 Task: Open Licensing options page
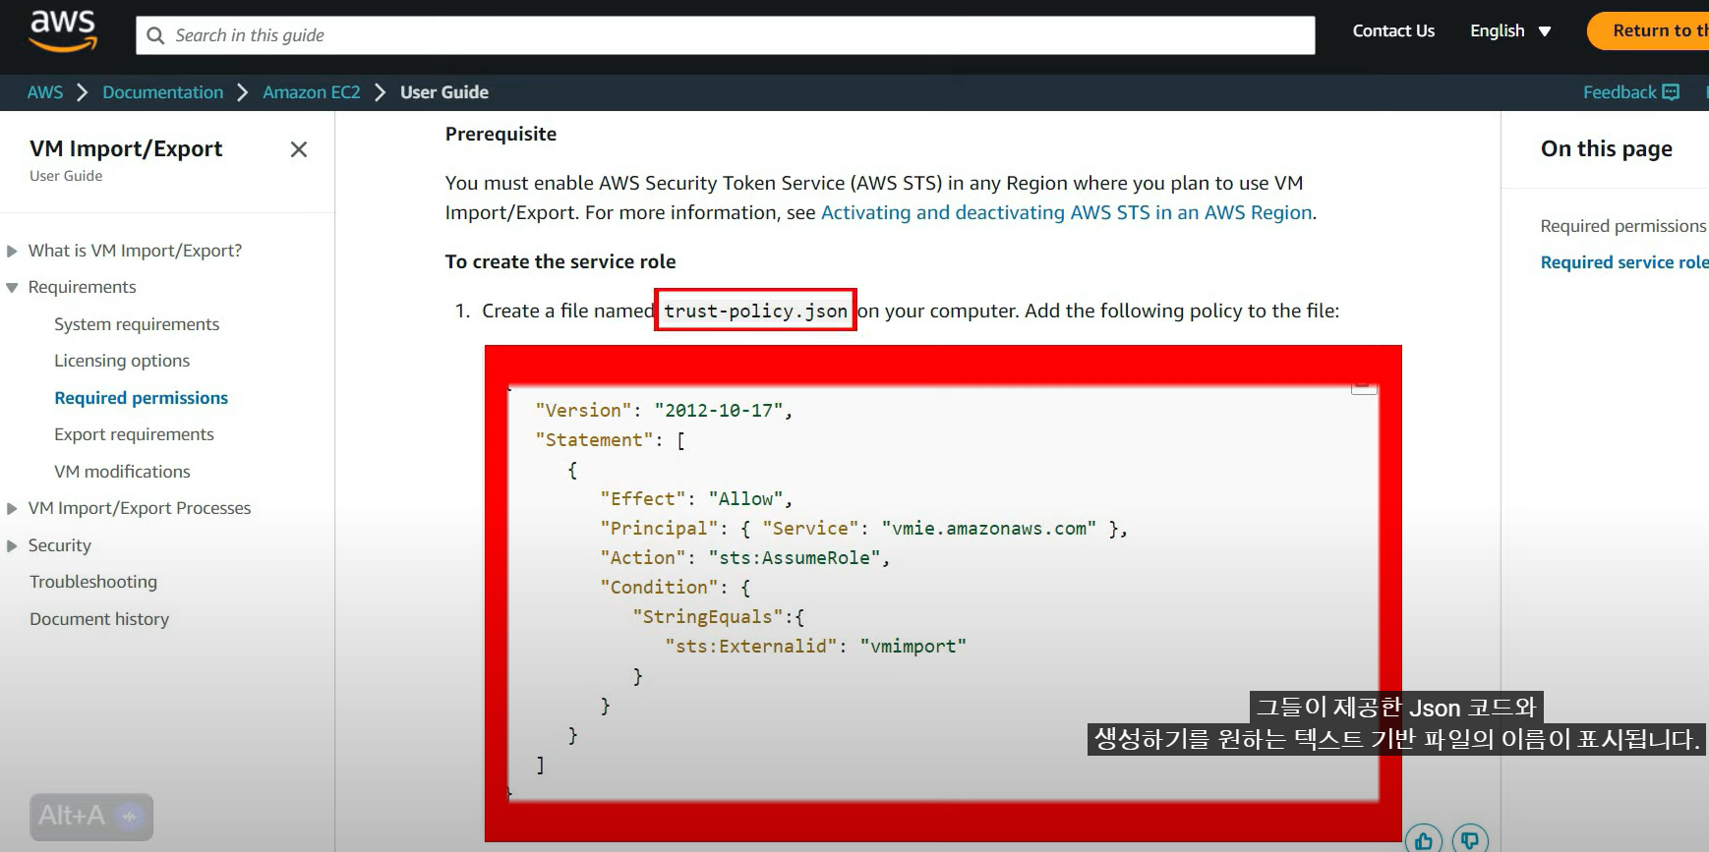[122, 361]
